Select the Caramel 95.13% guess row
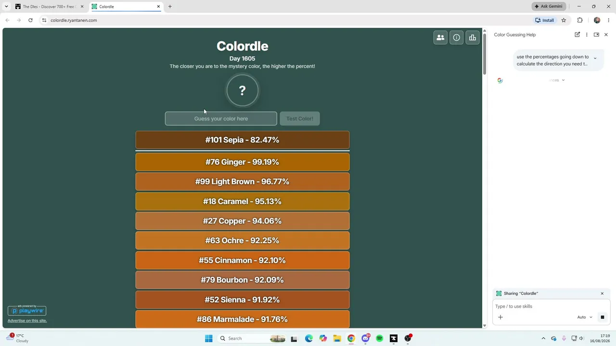Viewport: 616px width, 346px height. (242, 201)
